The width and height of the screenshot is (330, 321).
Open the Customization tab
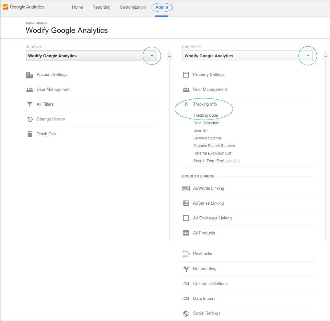[x=133, y=7]
